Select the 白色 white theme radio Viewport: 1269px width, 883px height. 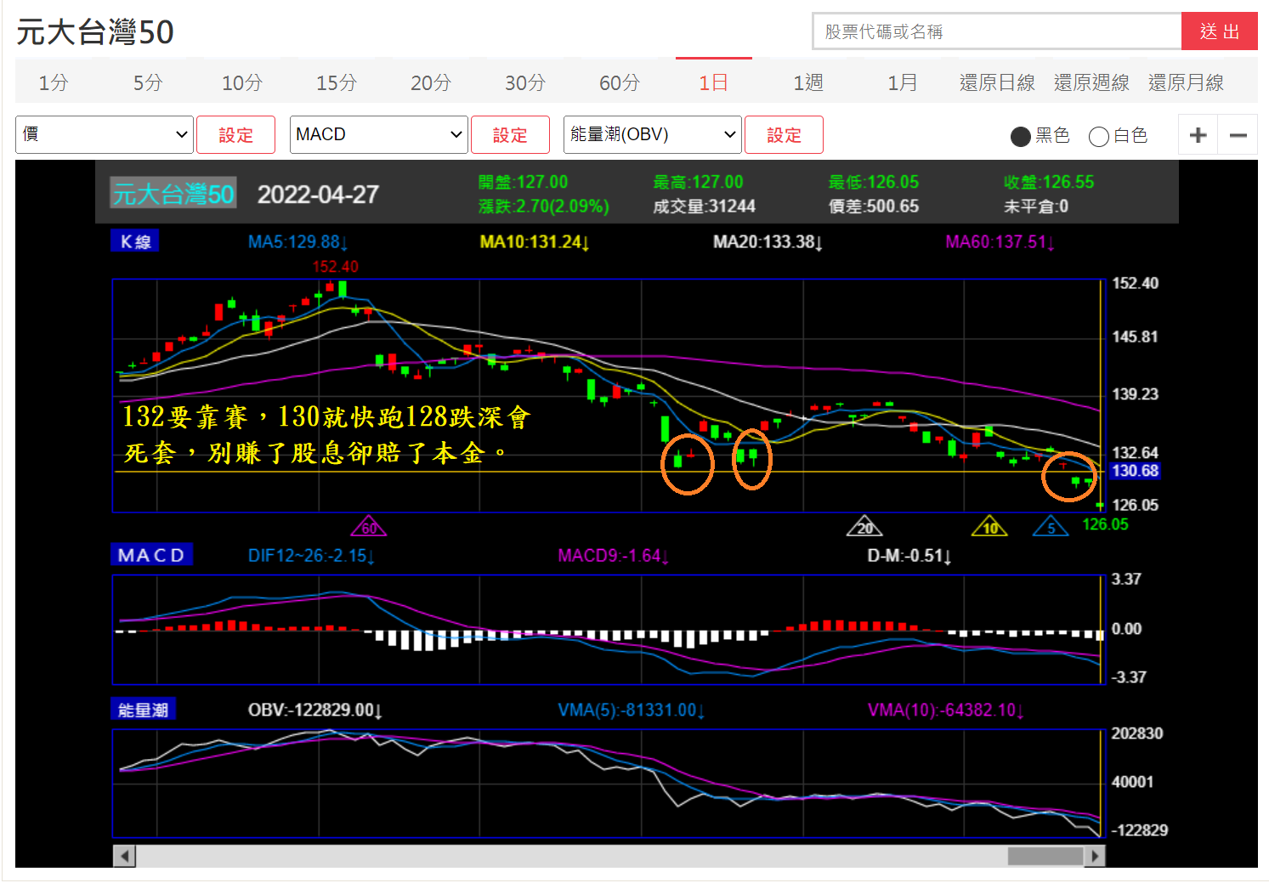[1098, 136]
